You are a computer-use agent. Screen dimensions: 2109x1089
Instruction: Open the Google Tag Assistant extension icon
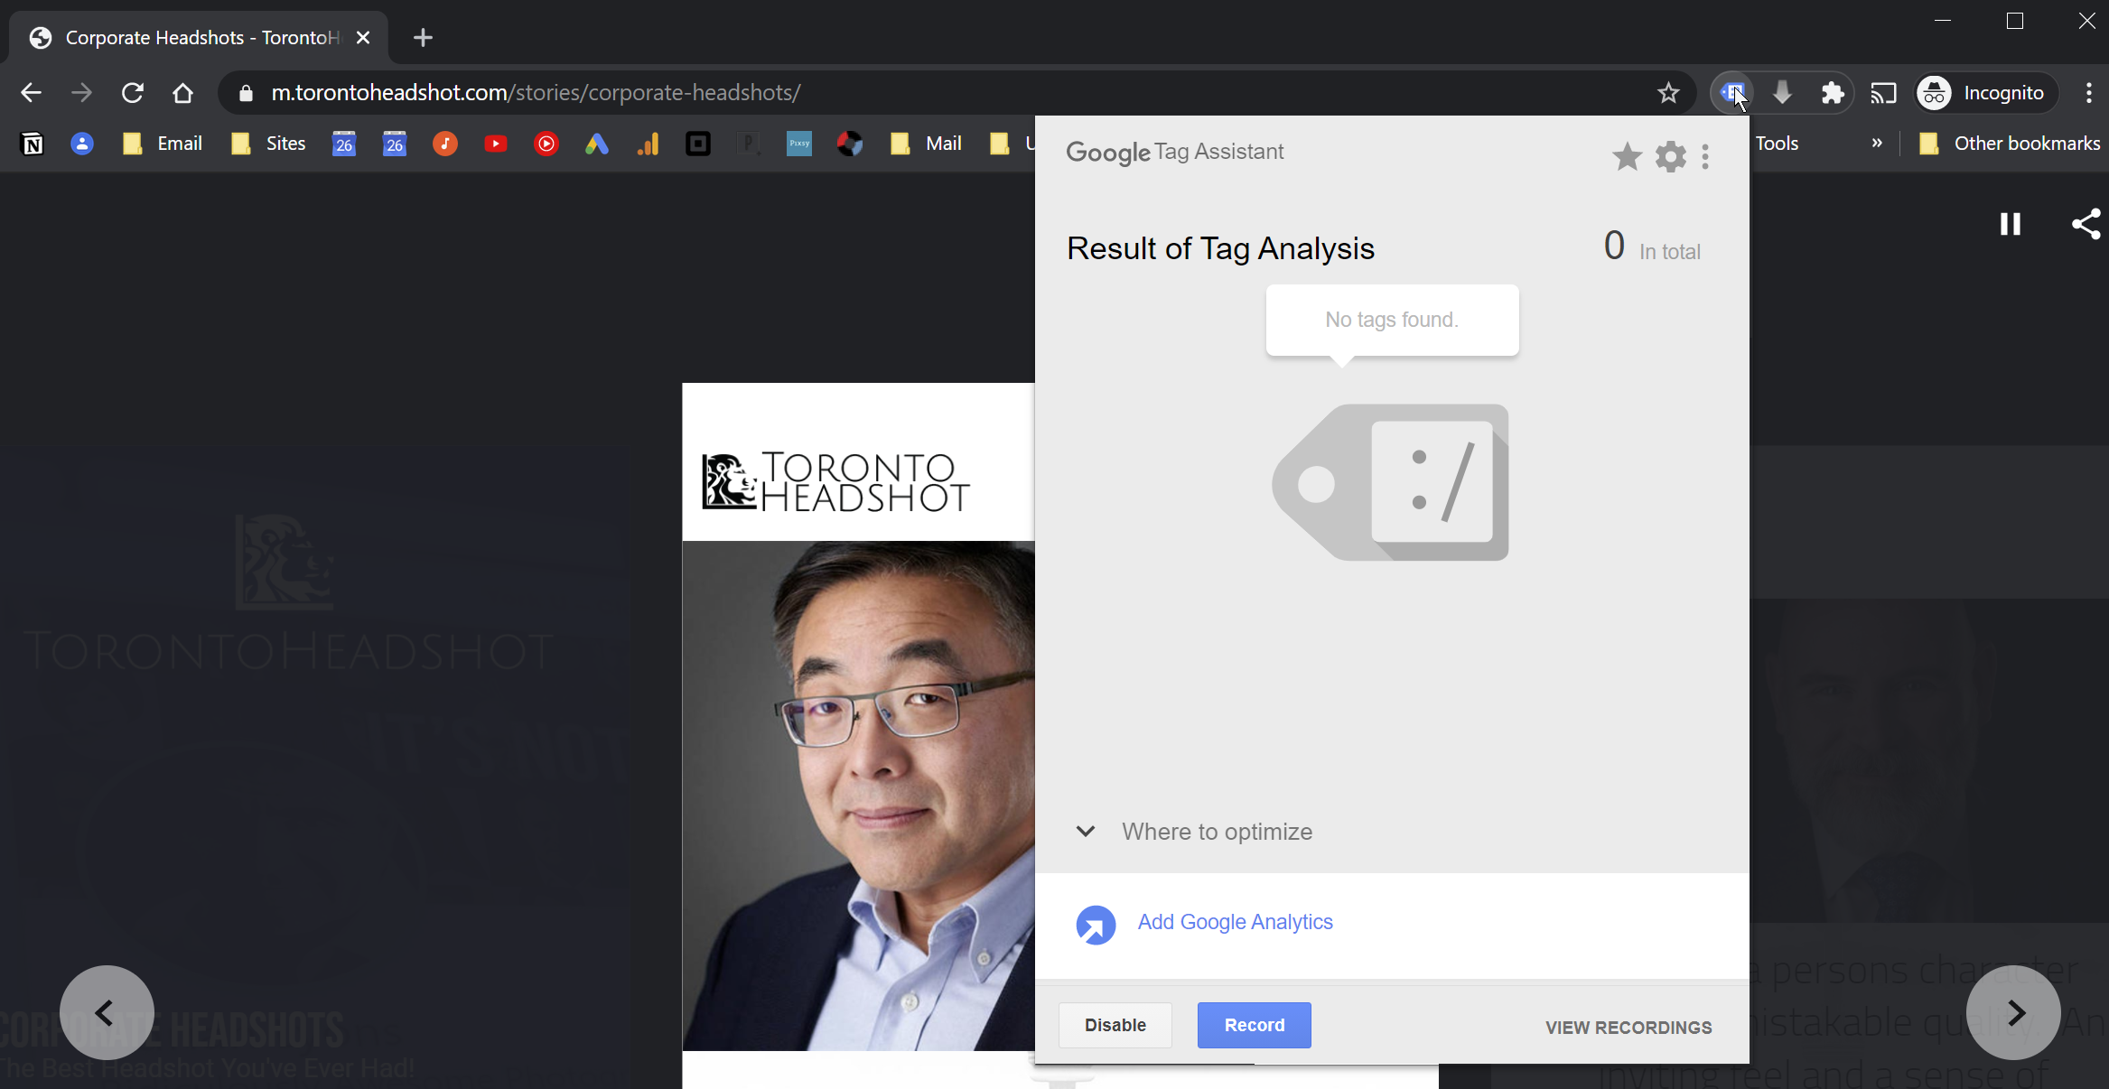pos(1731,92)
